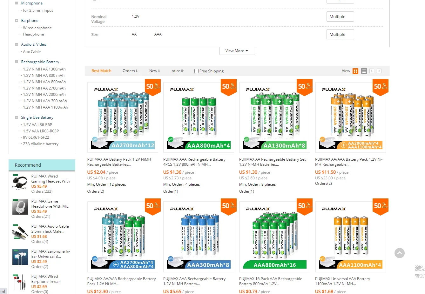
Task: Open AA2700mAh*4 AAA800mAh*4 product image
Action: click(x=123, y=237)
